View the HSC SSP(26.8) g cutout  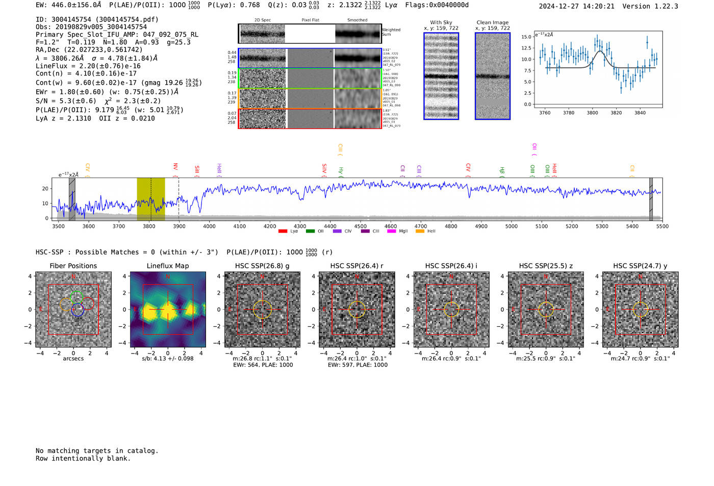(263, 310)
